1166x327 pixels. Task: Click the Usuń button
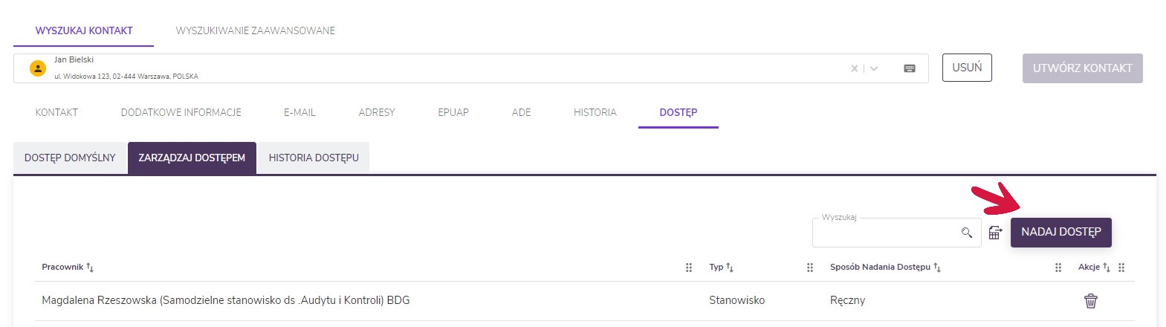(967, 68)
